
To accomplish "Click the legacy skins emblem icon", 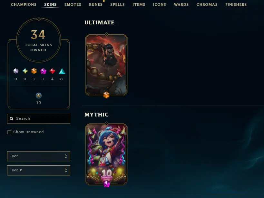I will coord(39,96).
